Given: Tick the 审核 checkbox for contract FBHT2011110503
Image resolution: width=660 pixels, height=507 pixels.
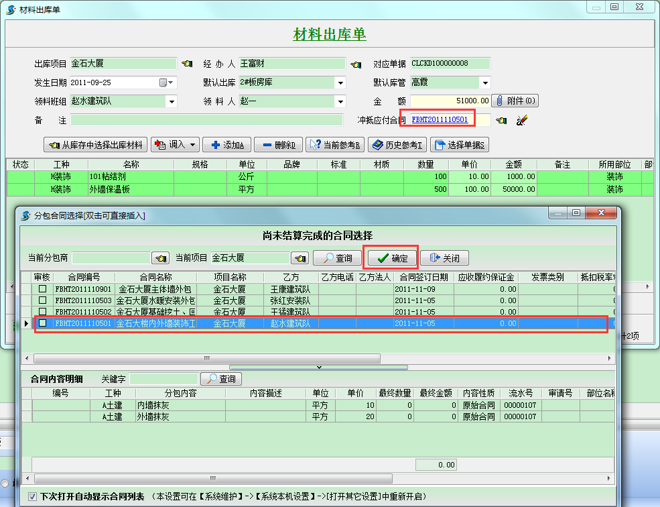Looking at the screenshot, I should click(42, 300).
